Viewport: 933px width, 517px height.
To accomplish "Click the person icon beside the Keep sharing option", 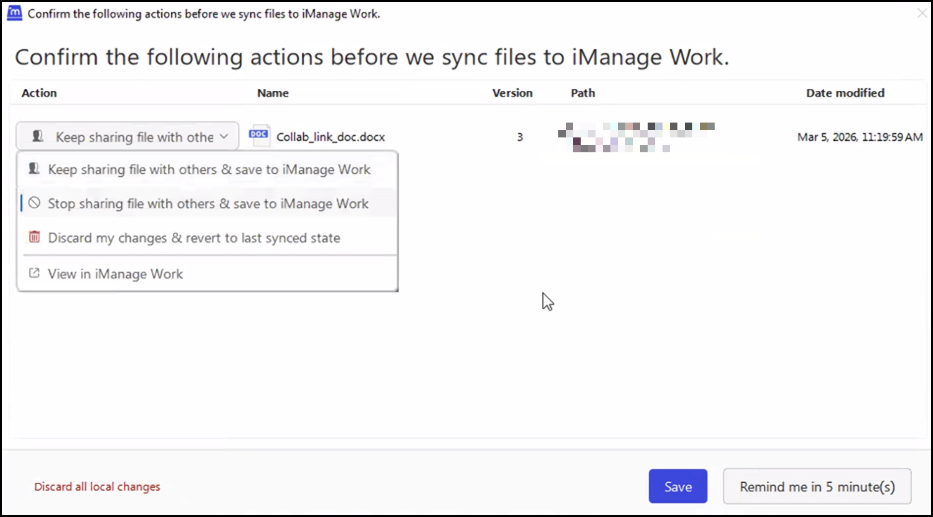I will [34, 169].
